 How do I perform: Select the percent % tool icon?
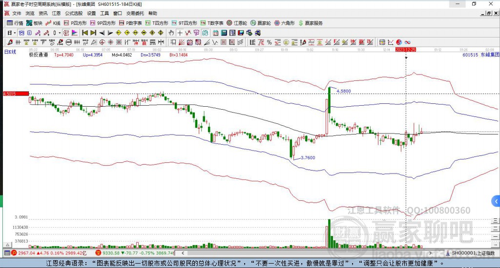point(270,42)
